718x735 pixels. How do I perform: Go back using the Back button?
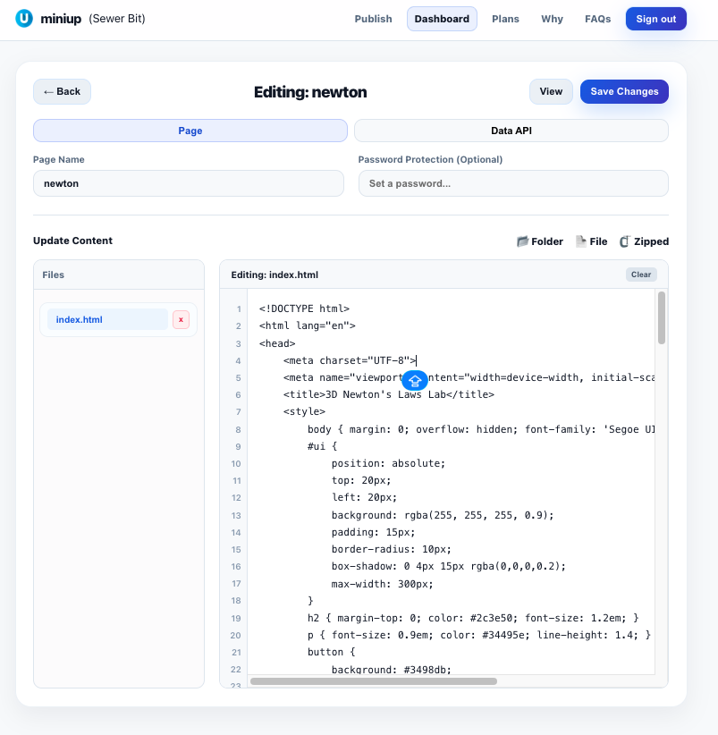pyautogui.click(x=62, y=91)
